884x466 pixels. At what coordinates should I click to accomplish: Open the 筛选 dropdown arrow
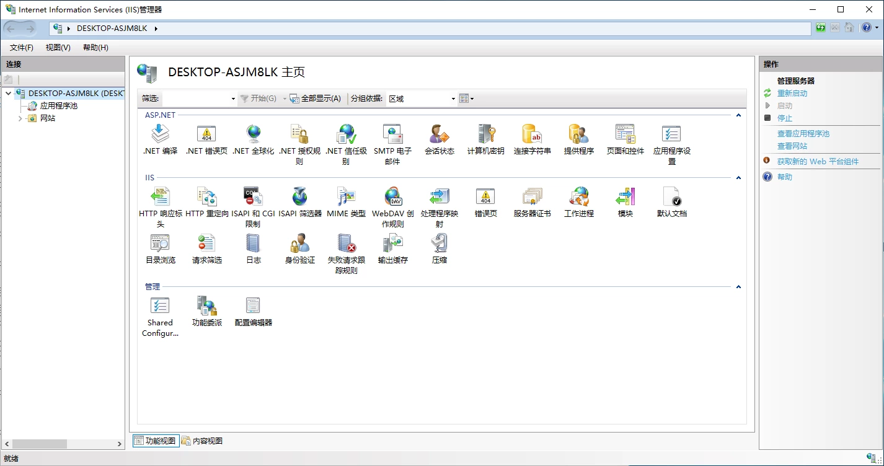pos(233,99)
